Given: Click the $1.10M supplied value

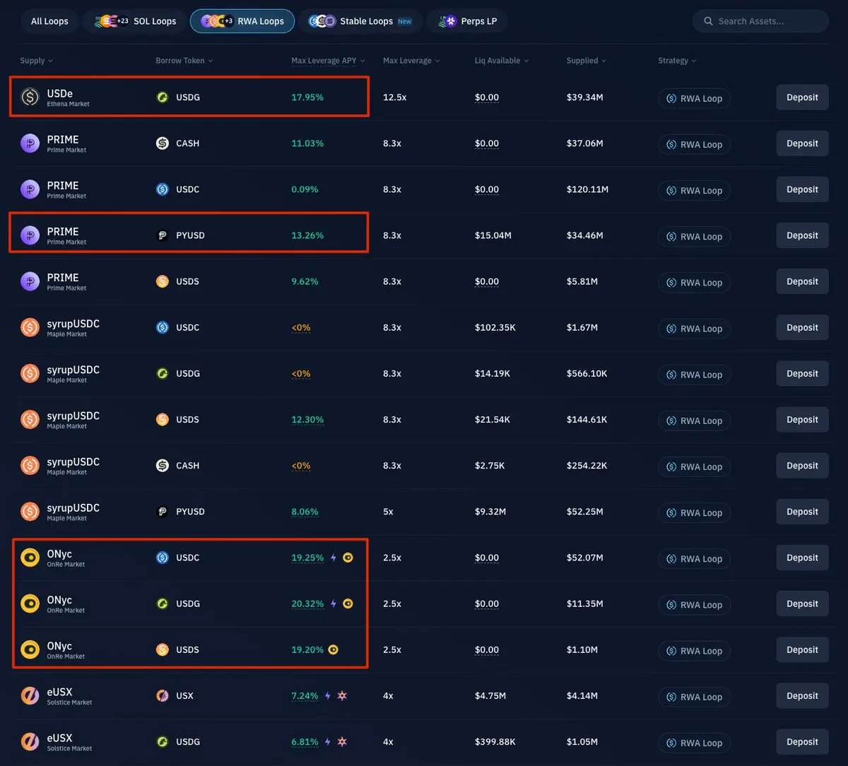Looking at the screenshot, I should coord(582,649).
